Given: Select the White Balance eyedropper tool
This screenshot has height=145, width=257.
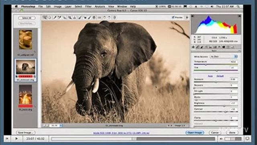Looking at the screenshot, I should tap(55, 17).
